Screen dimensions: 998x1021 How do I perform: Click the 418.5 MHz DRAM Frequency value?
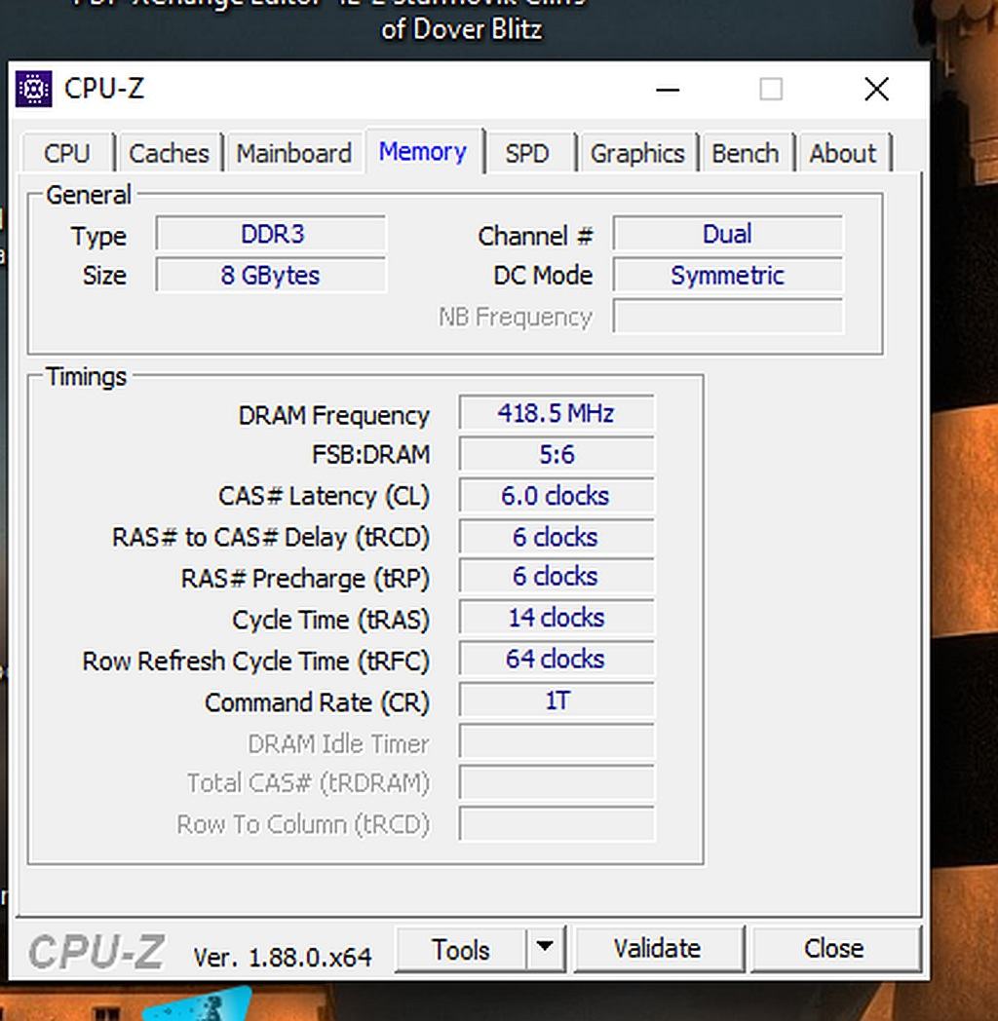pos(557,413)
